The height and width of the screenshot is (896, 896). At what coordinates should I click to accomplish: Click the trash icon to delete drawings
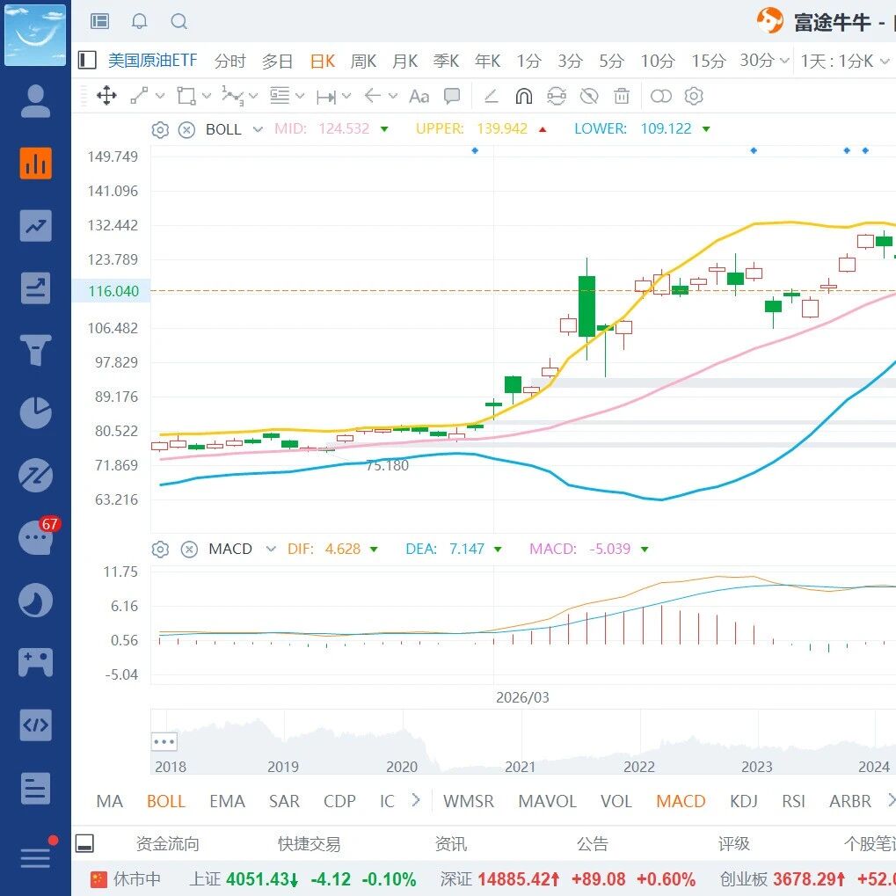click(x=621, y=96)
